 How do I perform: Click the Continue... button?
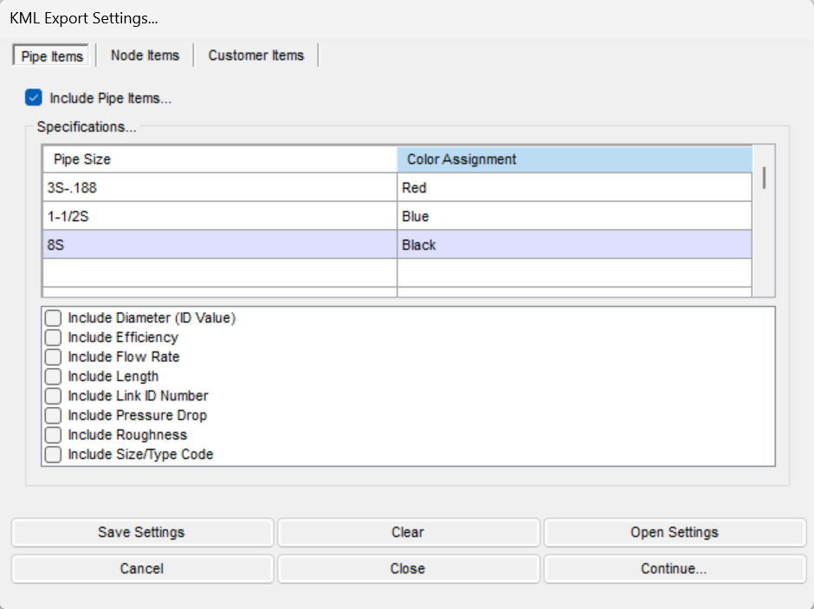(675, 568)
